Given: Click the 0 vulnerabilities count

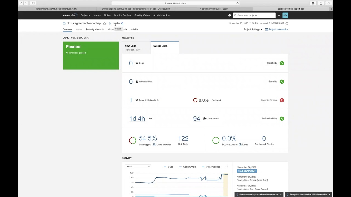Looking at the screenshot, I should (131, 82).
